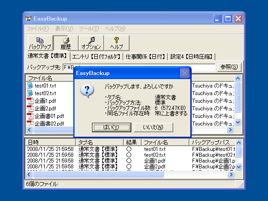Switch to 設定4【日時圧縮】 tab
Image resolution: width=268 pixels, height=201 pixels.
coord(191,57)
